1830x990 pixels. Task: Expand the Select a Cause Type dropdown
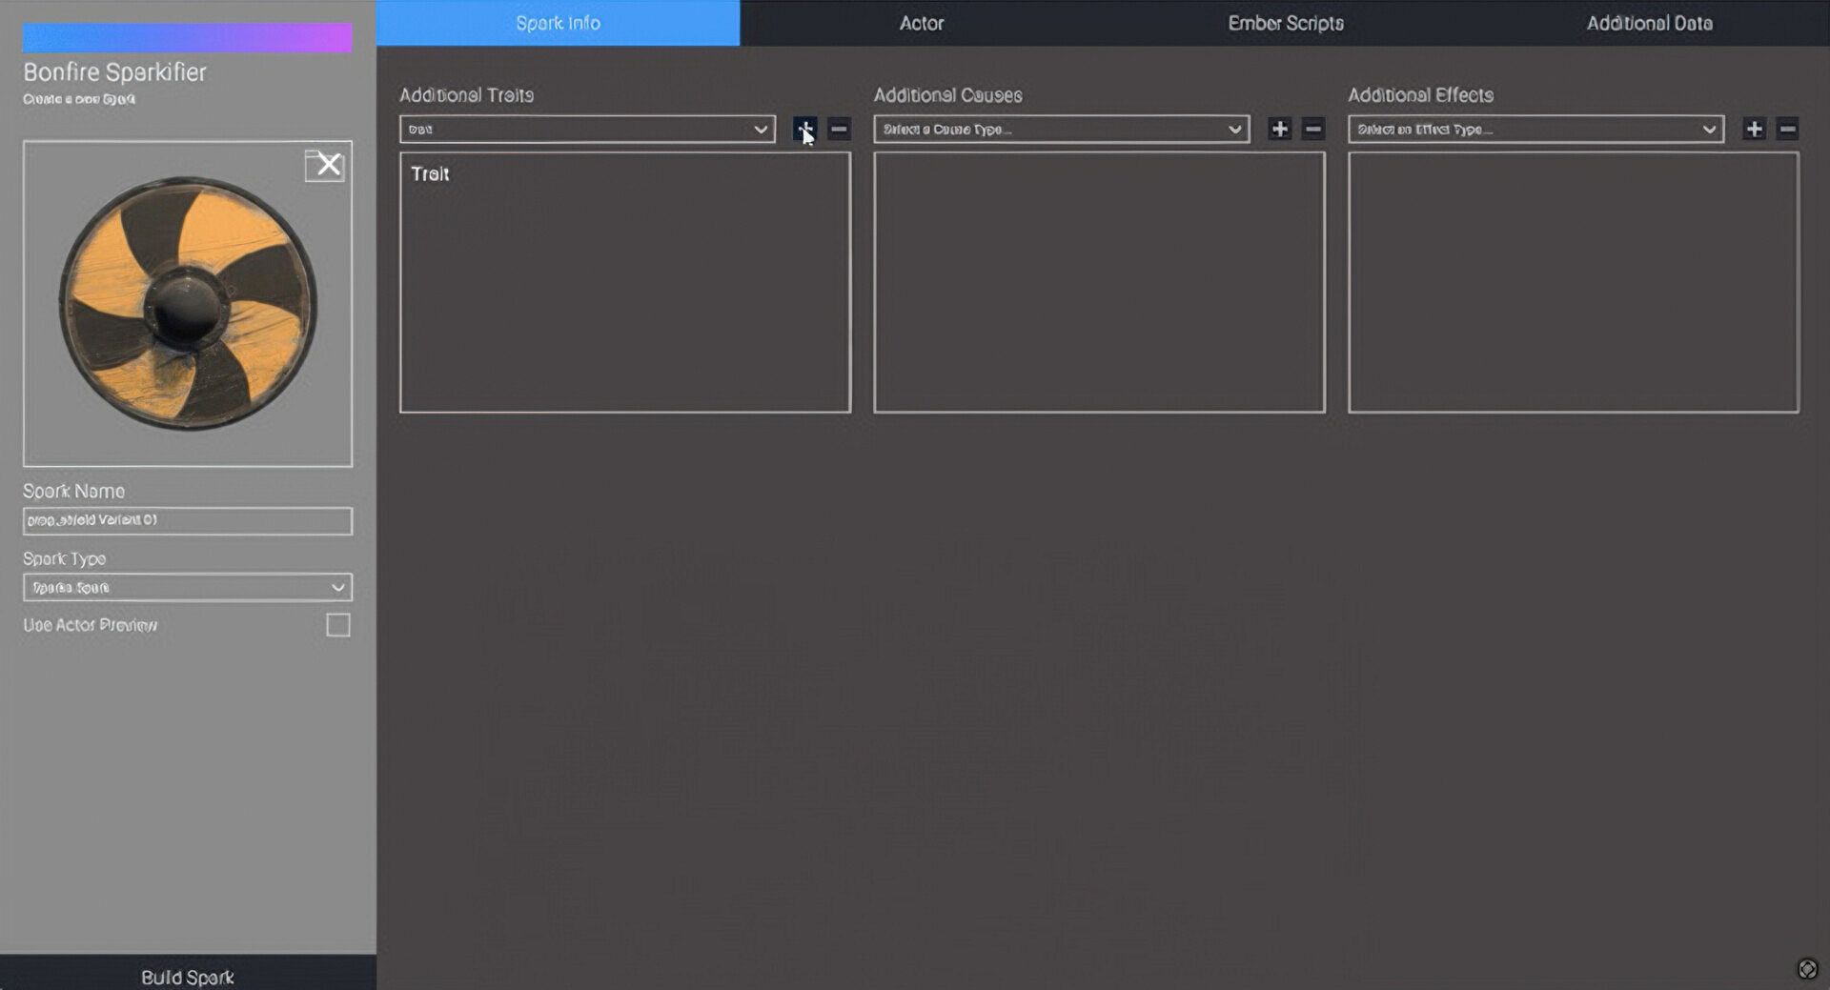[1061, 129]
